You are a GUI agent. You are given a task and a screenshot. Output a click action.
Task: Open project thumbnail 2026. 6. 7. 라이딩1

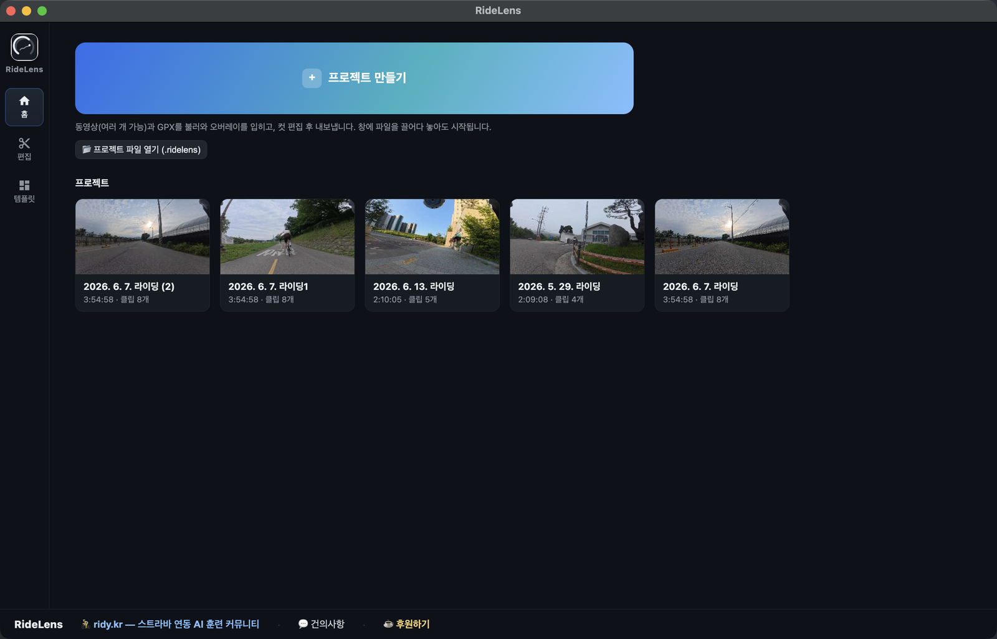pyautogui.click(x=287, y=237)
